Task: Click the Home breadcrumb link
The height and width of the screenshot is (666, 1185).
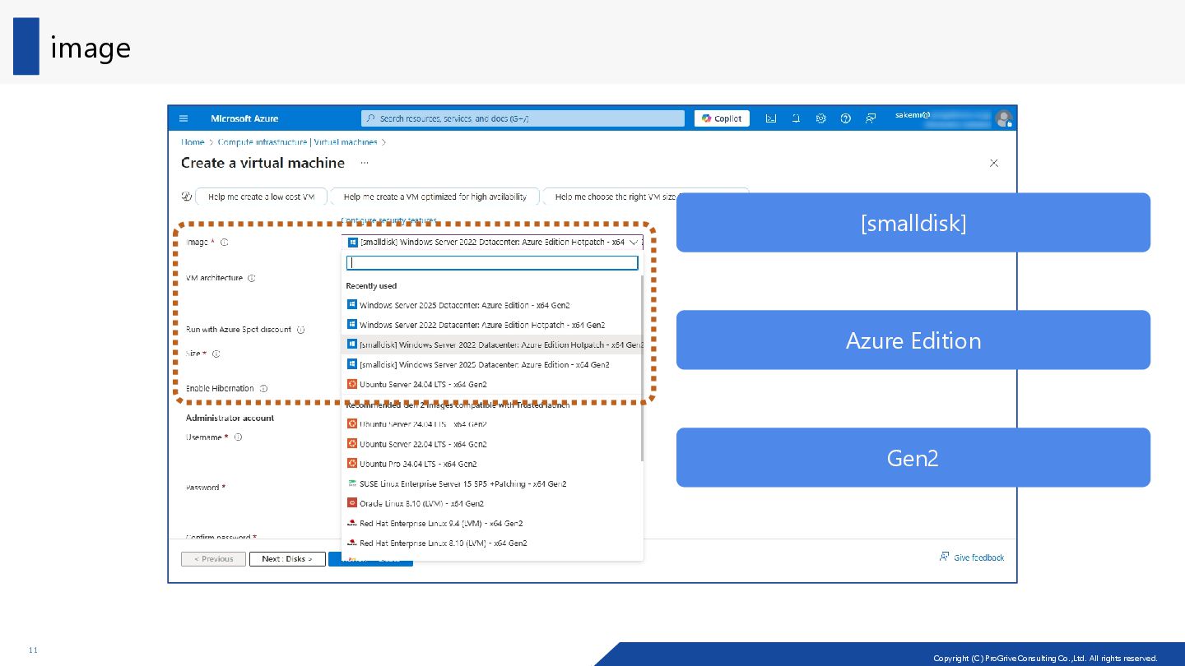Action: click(x=193, y=142)
